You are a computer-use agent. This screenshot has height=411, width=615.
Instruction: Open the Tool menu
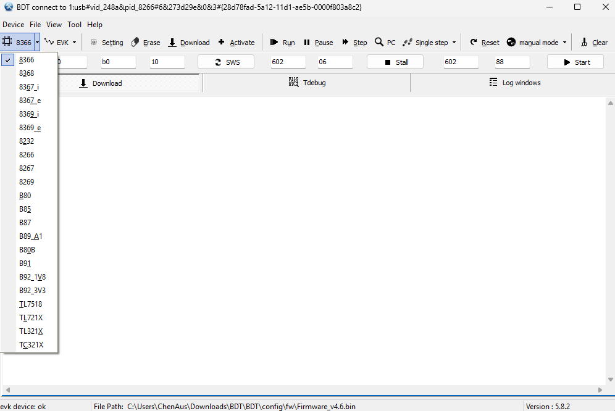[74, 25]
